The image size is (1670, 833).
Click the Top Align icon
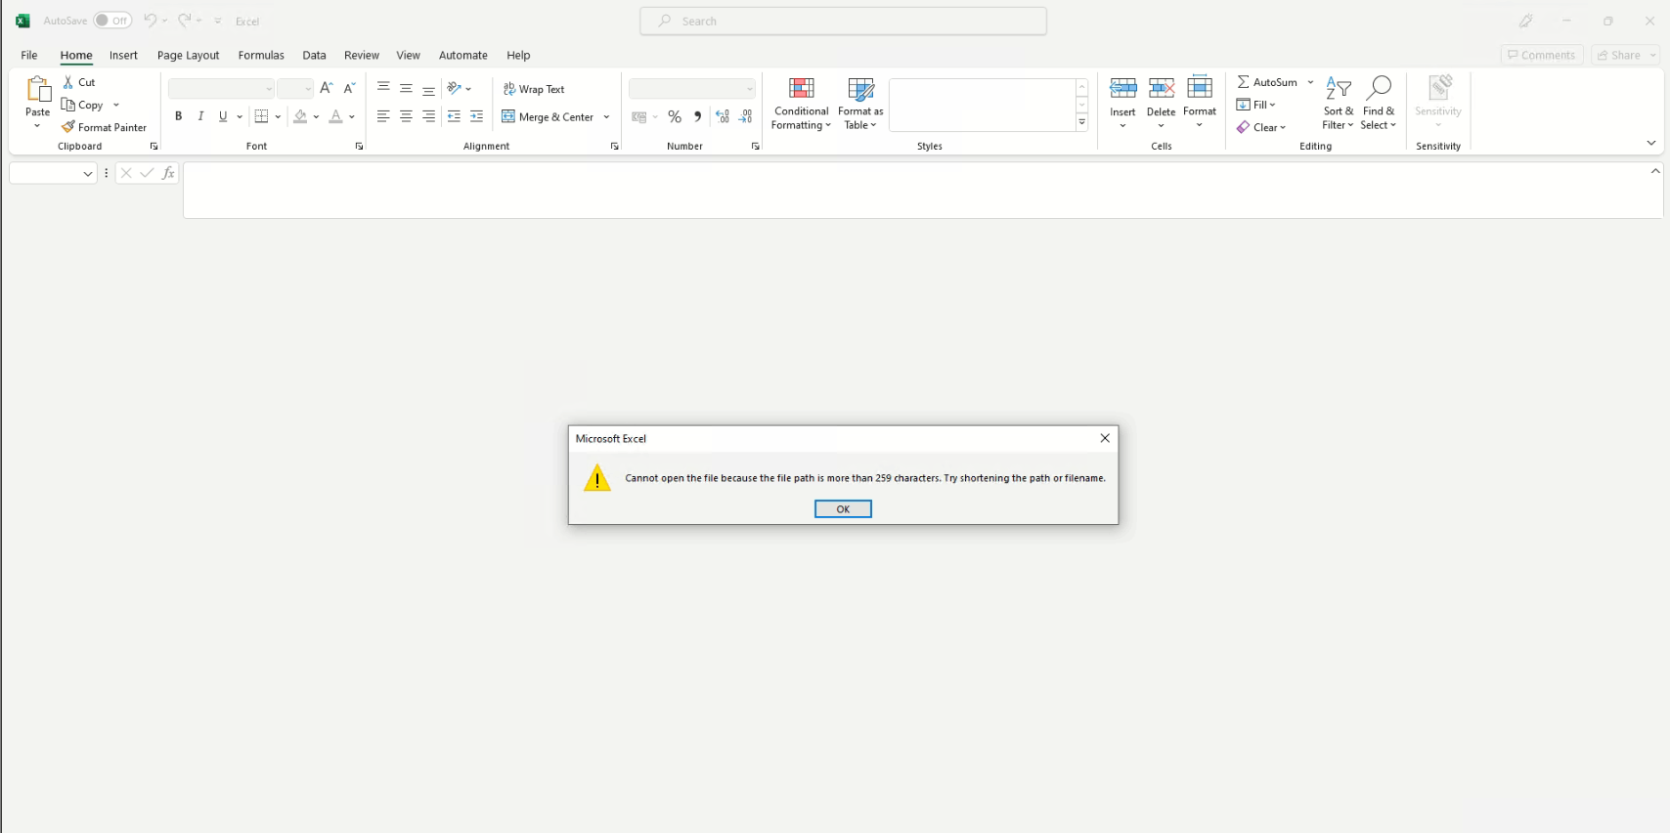click(x=383, y=88)
